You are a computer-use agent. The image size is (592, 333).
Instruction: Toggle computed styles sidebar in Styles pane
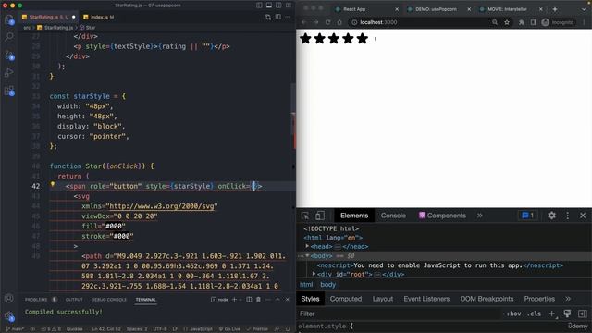[583, 314]
